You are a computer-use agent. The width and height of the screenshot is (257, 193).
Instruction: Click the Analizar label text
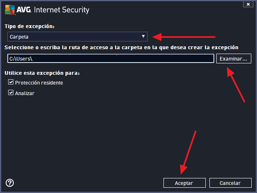(25, 93)
